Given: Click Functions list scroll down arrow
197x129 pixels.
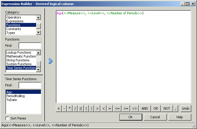Looking at the screenshot, I should point(39,70).
